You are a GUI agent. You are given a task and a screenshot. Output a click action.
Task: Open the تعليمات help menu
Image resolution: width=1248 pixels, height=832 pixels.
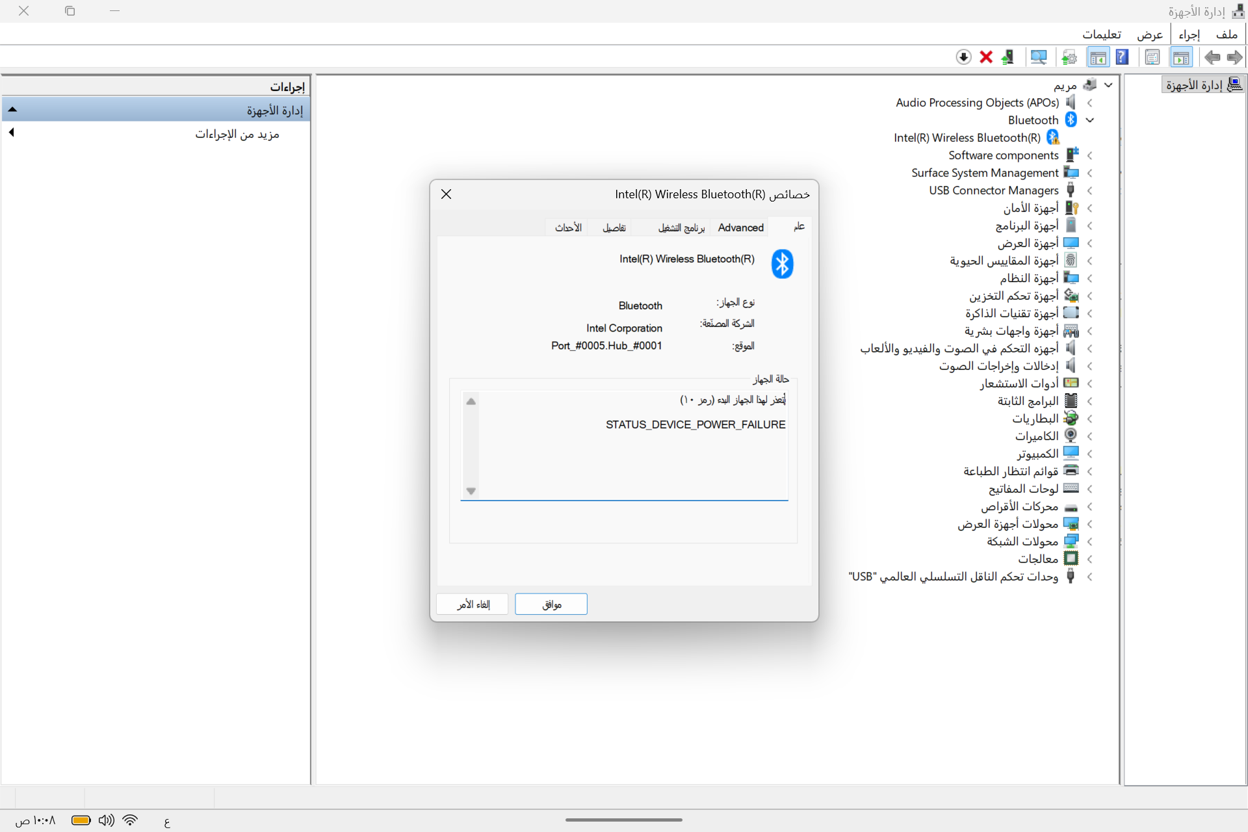tap(1102, 34)
